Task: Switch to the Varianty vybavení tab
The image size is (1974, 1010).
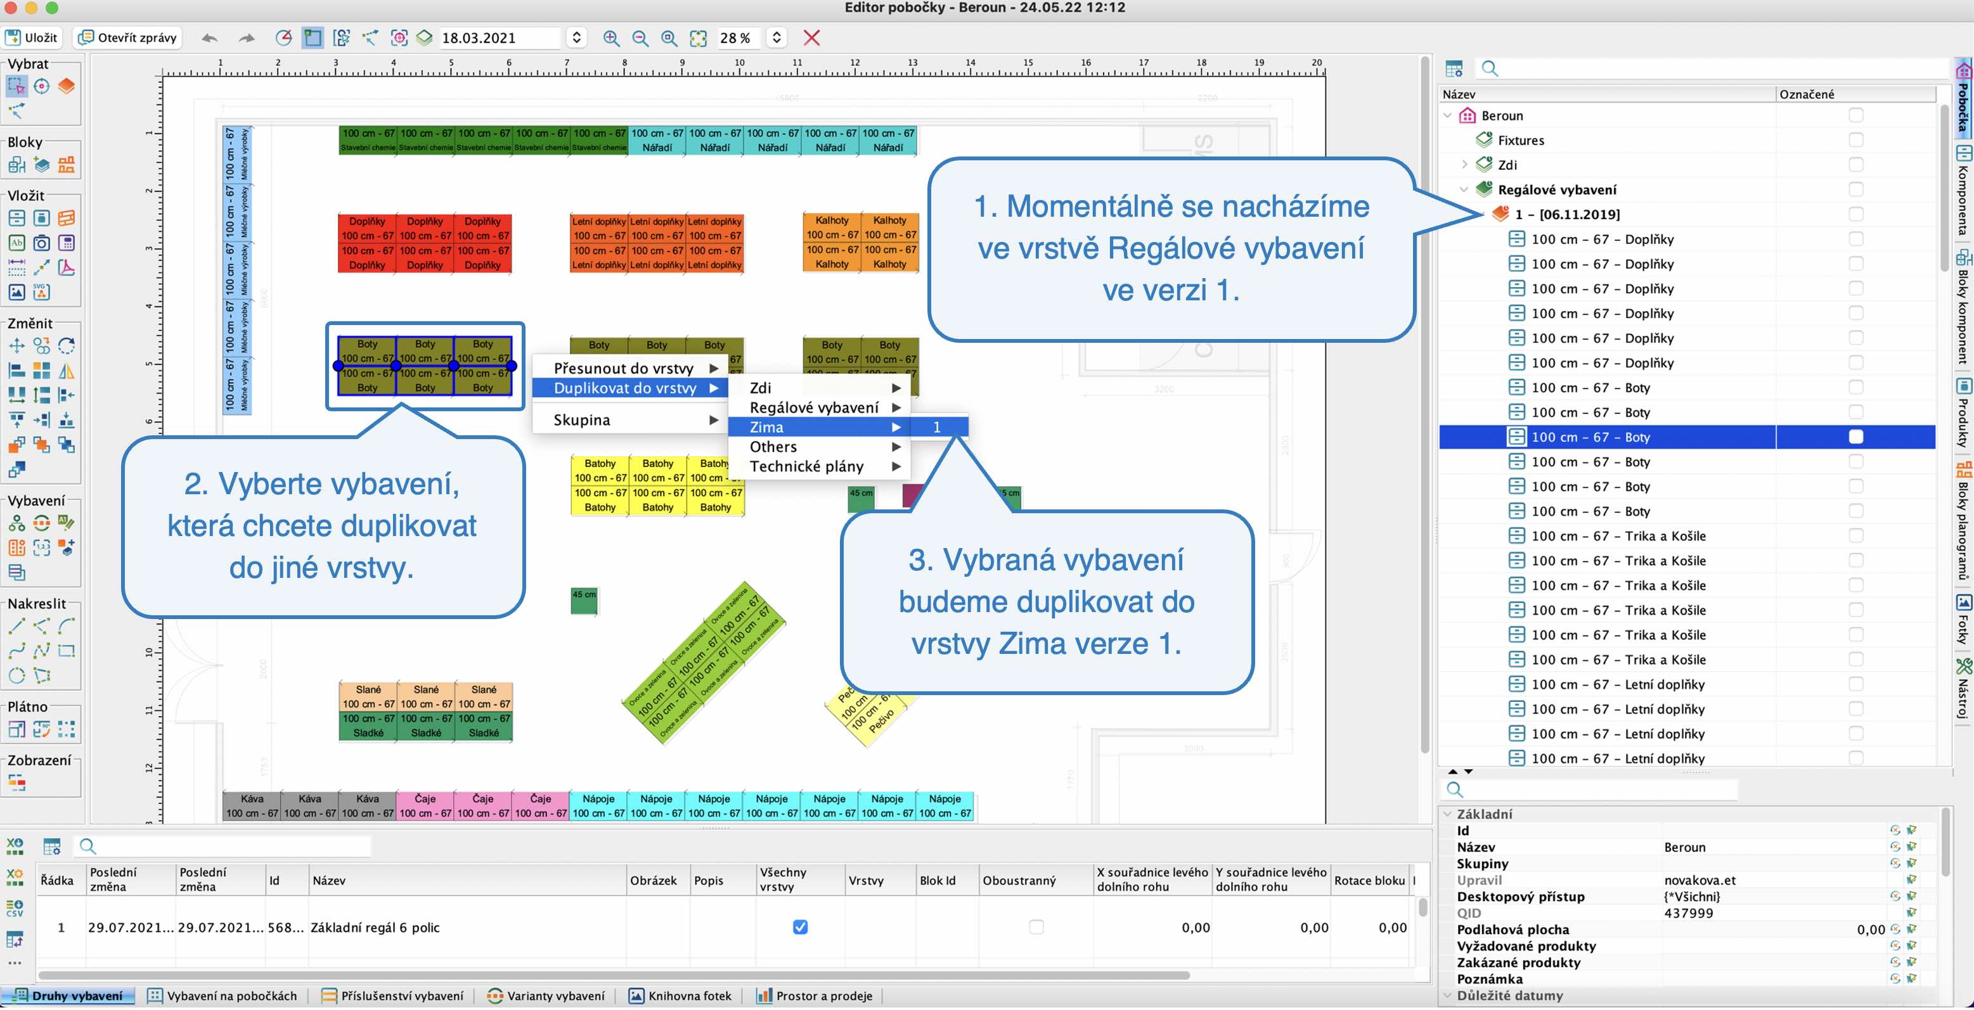Action: click(x=546, y=995)
